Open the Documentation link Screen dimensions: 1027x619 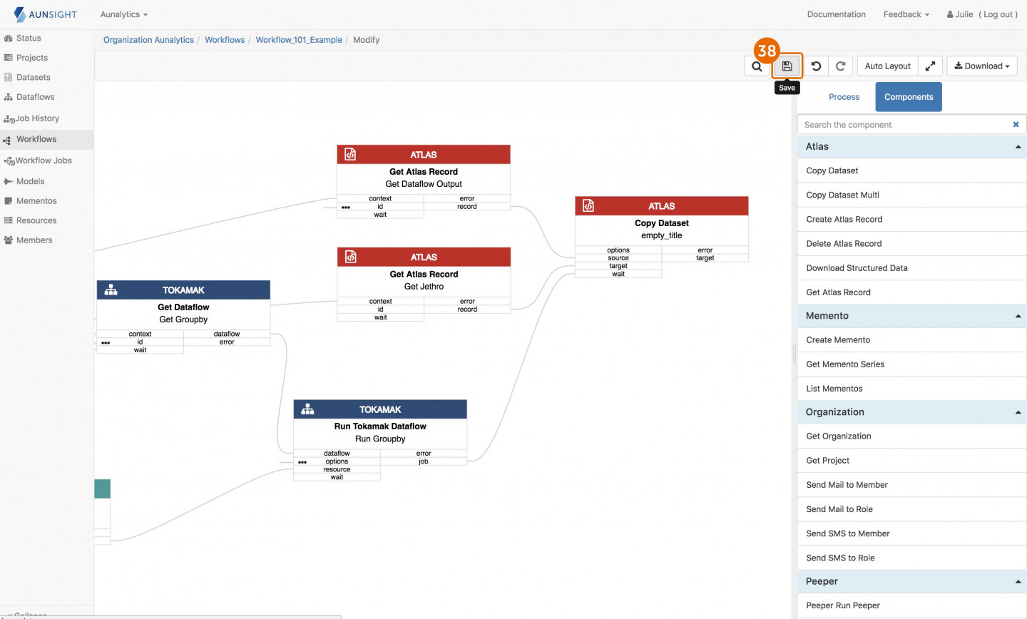tap(836, 14)
